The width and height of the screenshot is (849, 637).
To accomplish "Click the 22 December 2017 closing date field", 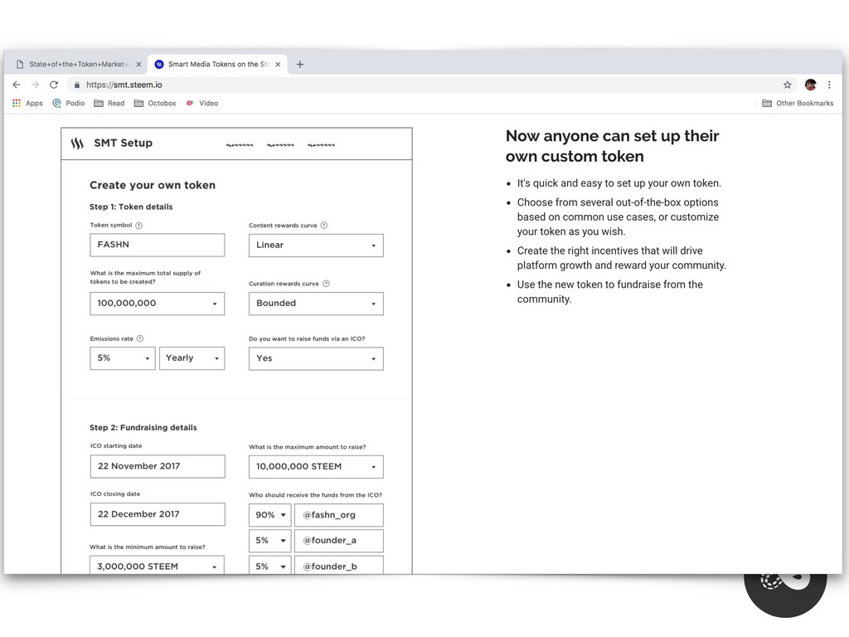I will click(158, 514).
